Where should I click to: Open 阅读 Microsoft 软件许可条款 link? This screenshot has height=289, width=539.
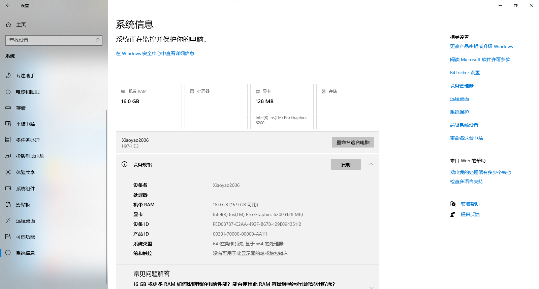[x=480, y=59]
